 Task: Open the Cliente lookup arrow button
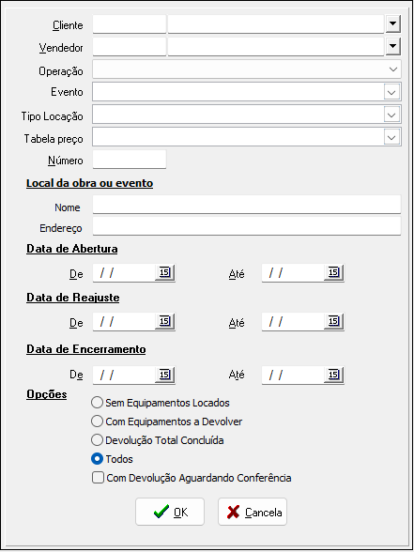(393, 24)
